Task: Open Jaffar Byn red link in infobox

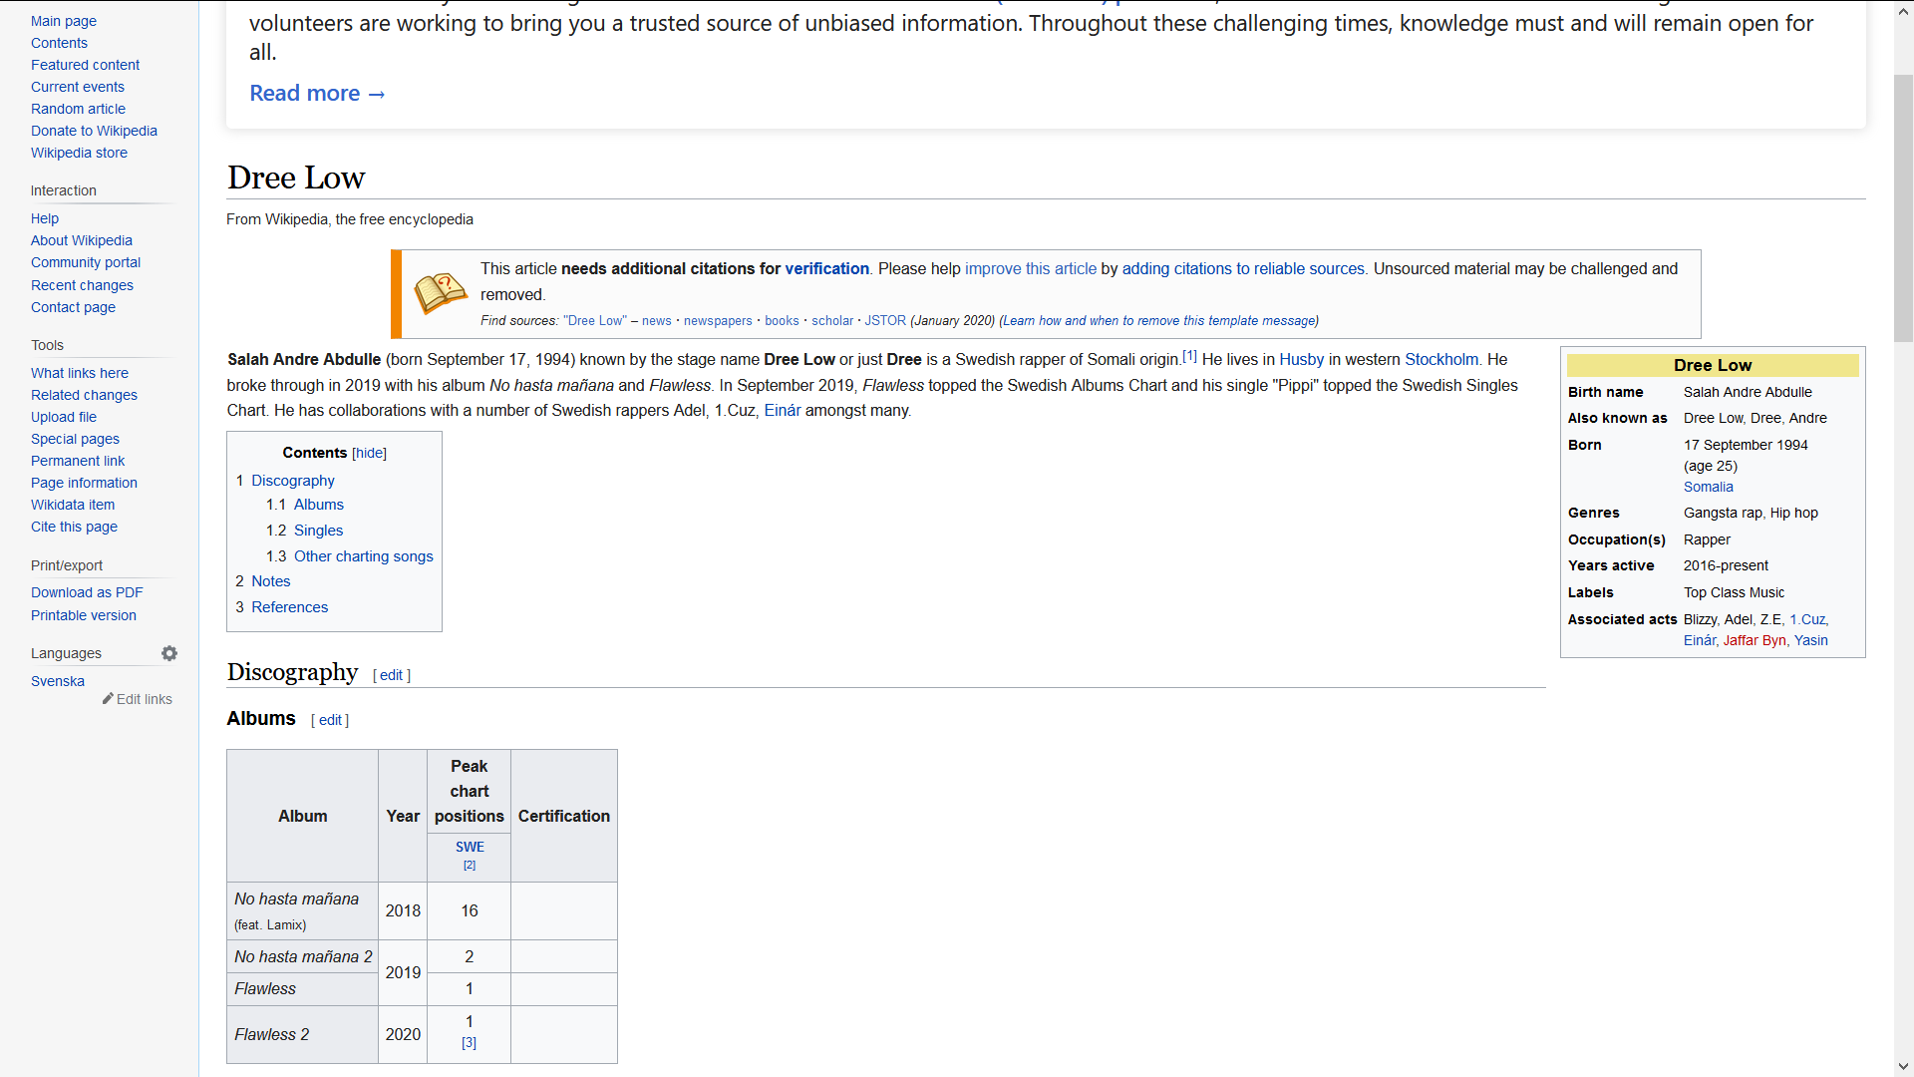Action: pos(1754,640)
